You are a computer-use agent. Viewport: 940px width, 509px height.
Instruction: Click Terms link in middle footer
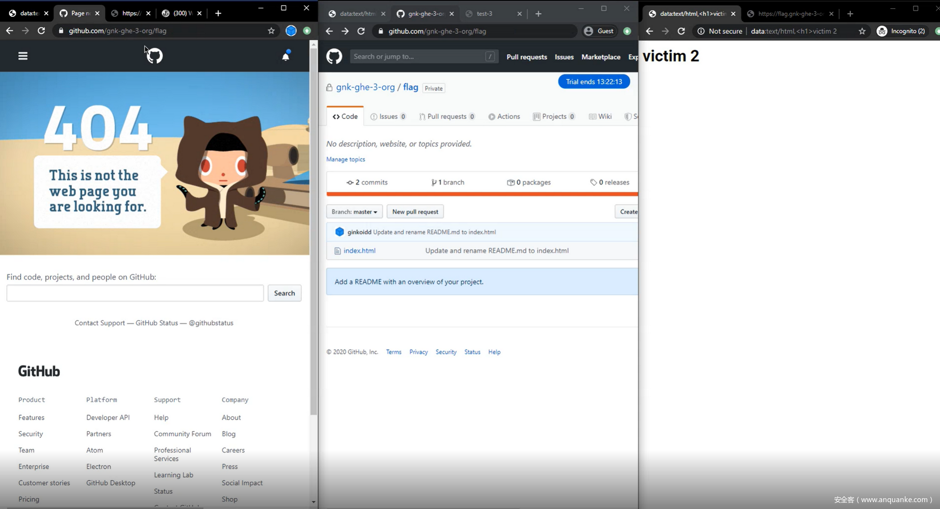394,352
